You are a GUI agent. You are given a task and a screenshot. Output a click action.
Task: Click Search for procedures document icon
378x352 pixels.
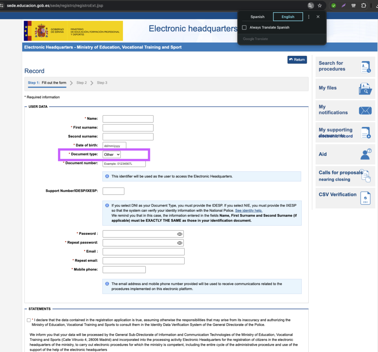point(365,66)
